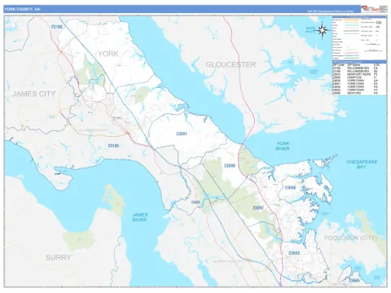Viewport: 391px width, 293px height.
Task: Click ZIP code 23185 on the map
Action: click(113, 146)
